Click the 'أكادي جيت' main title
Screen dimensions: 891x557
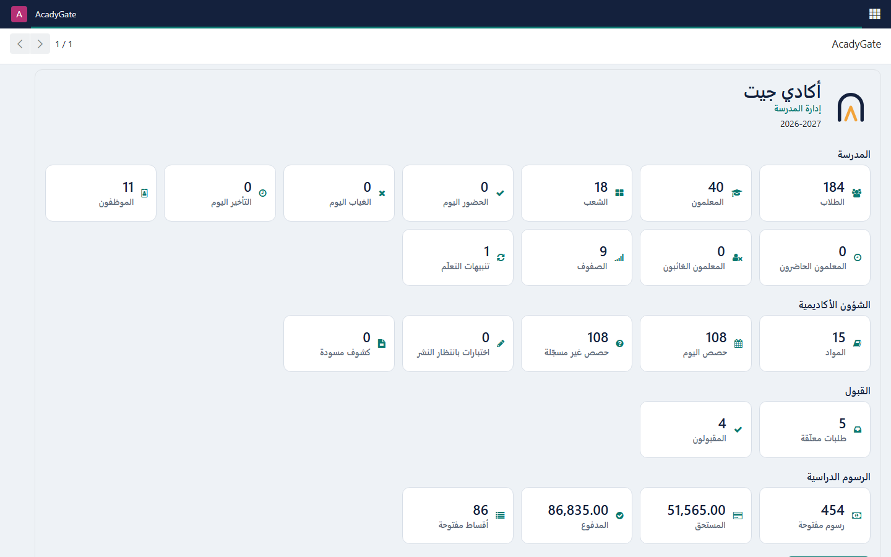pyautogui.click(x=782, y=92)
